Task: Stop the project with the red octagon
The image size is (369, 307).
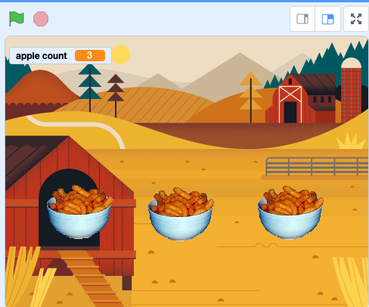Action: pyautogui.click(x=41, y=19)
